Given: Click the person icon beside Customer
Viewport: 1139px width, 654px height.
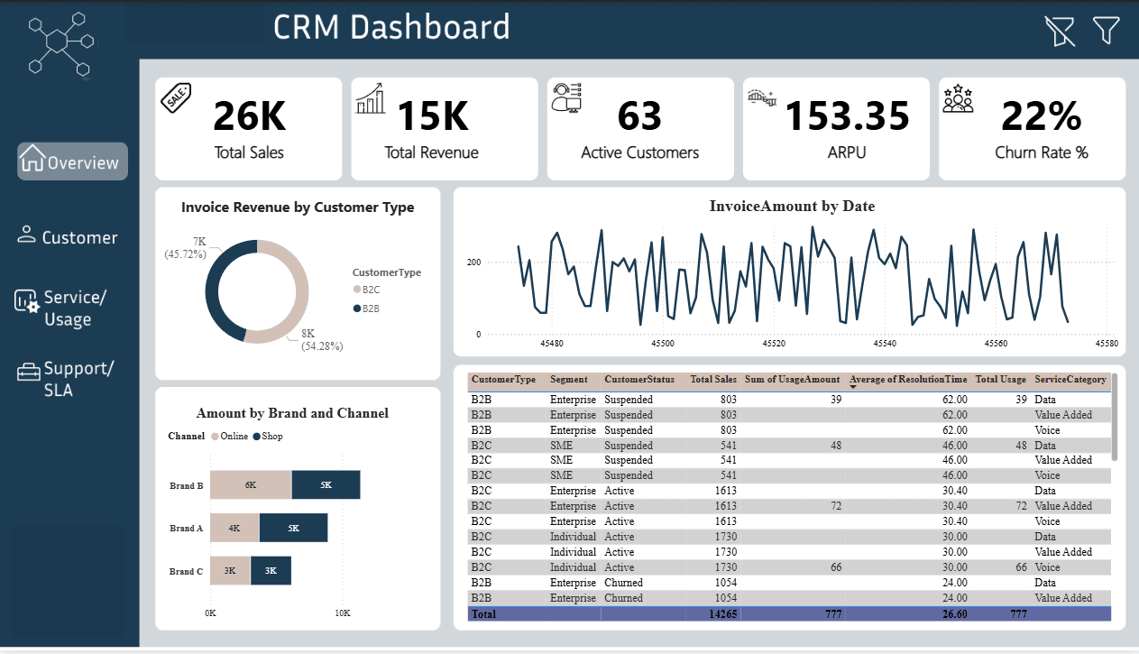Looking at the screenshot, I should tap(27, 234).
